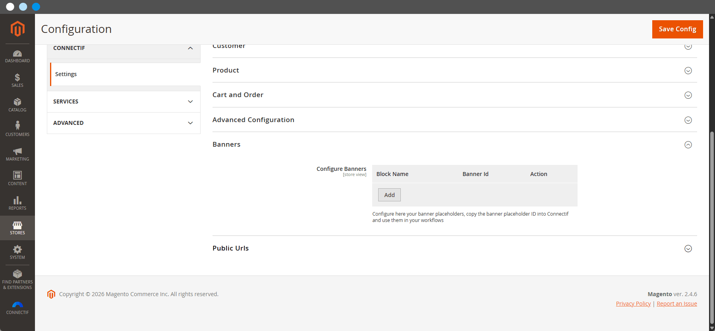Expand the SERVICES config section
This screenshot has width=715, height=331.
click(x=124, y=101)
